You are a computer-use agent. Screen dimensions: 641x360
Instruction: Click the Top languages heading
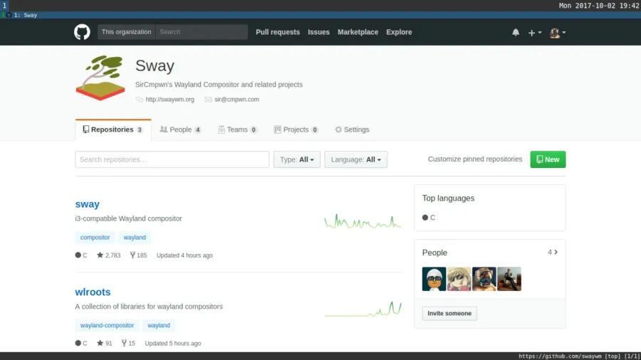[448, 198]
